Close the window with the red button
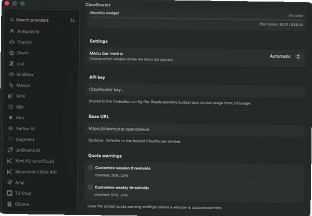312x216 pixels. [7, 3]
